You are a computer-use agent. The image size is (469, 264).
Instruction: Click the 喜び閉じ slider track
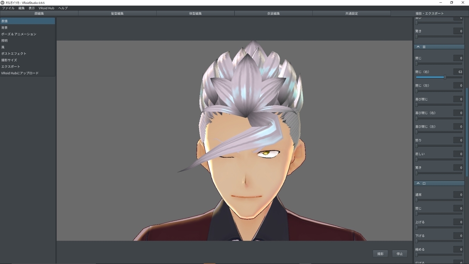point(439,104)
